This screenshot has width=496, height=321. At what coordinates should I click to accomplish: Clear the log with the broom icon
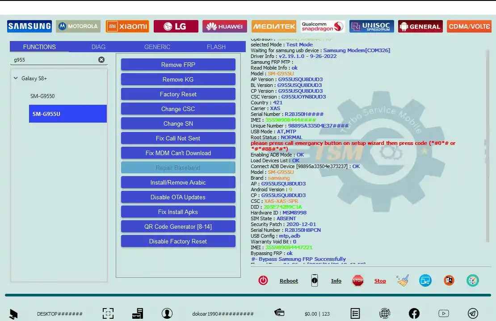pyautogui.click(x=402, y=280)
